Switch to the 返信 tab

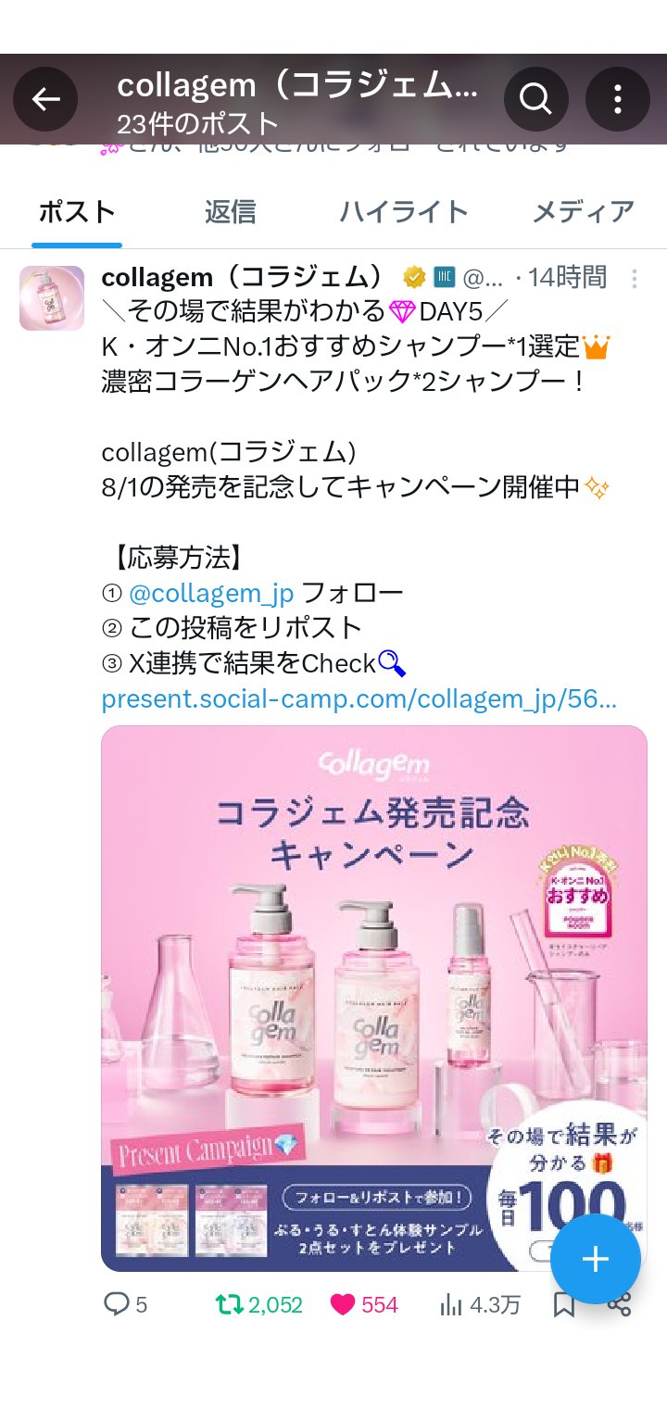pyautogui.click(x=230, y=211)
